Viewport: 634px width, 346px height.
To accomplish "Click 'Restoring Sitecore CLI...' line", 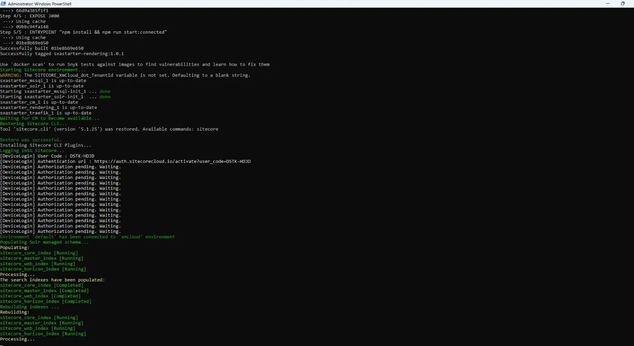I will pyautogui.click(x=34, y=124).
